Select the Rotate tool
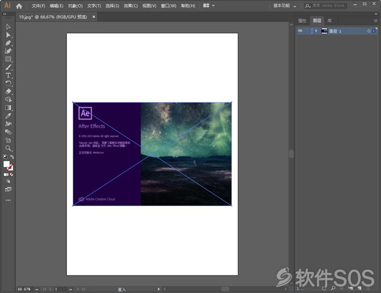The image size is (381, 293). coord(8,84)
